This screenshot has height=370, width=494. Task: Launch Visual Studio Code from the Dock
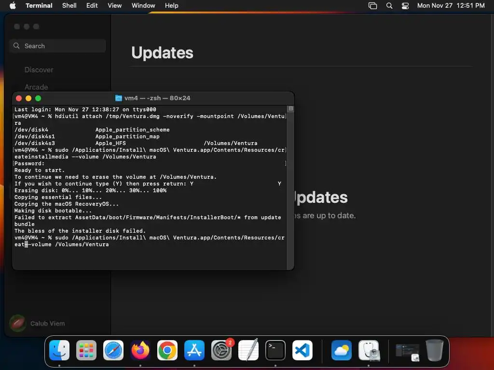[x=302, y=350]
